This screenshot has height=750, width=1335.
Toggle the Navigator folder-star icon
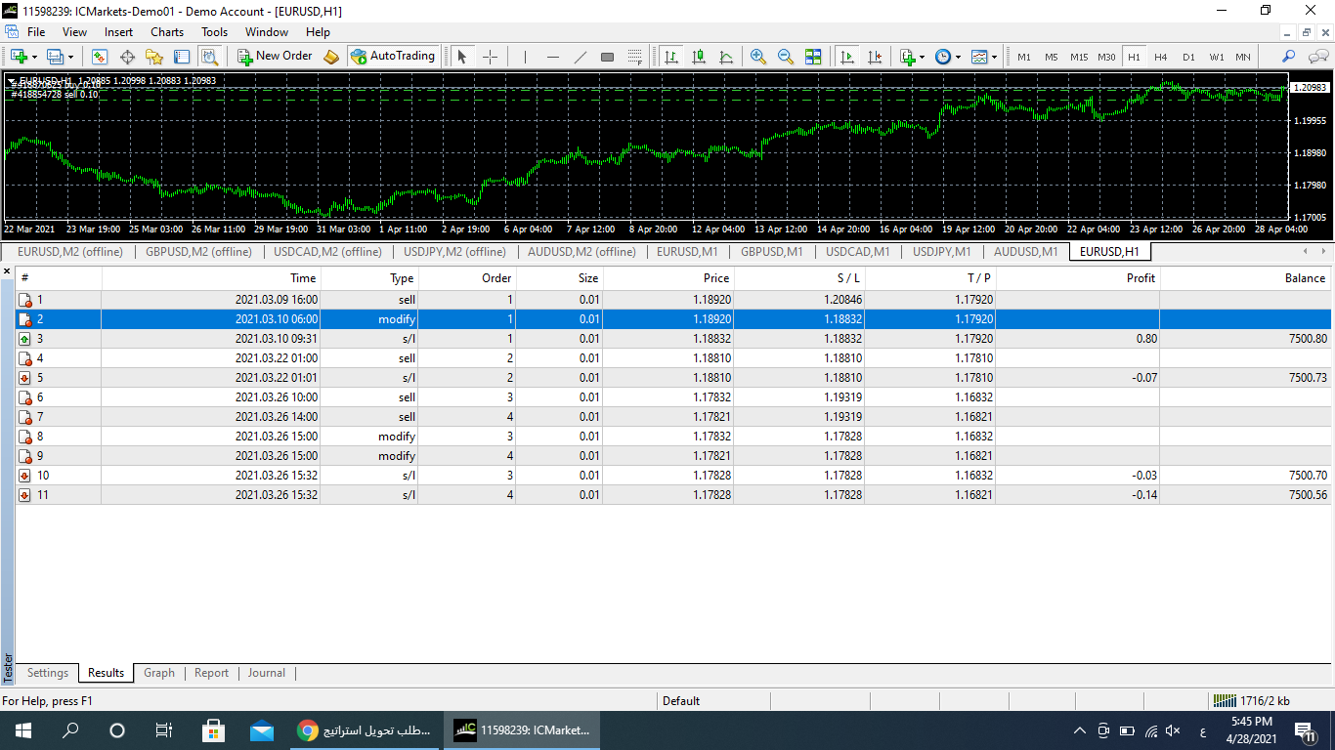point(154,57)
